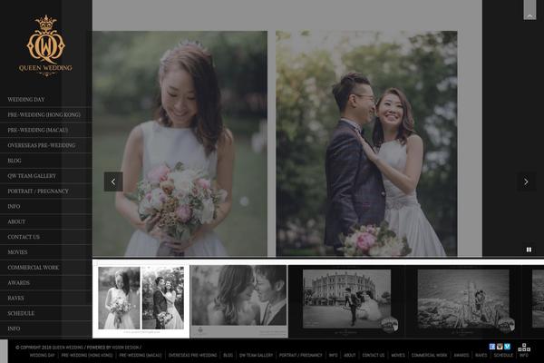Advance to the next slideshow photo
Image resolution: width=544 pixels, height=363 pixels.
(526, 181)
